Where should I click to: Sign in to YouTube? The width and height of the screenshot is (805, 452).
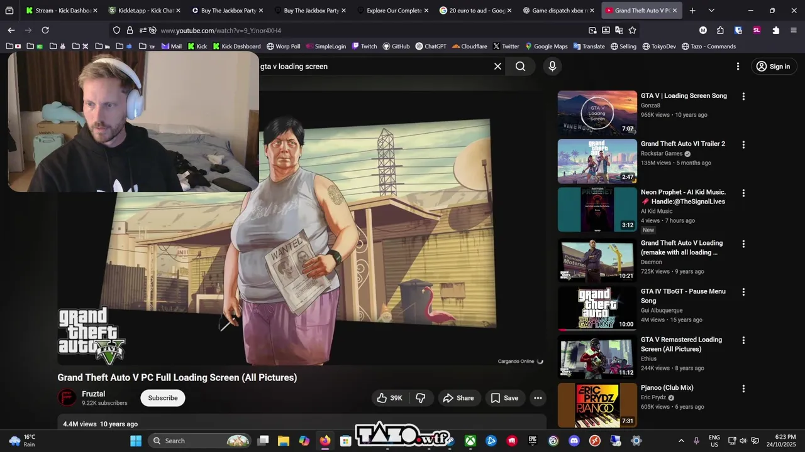[774, 66]
